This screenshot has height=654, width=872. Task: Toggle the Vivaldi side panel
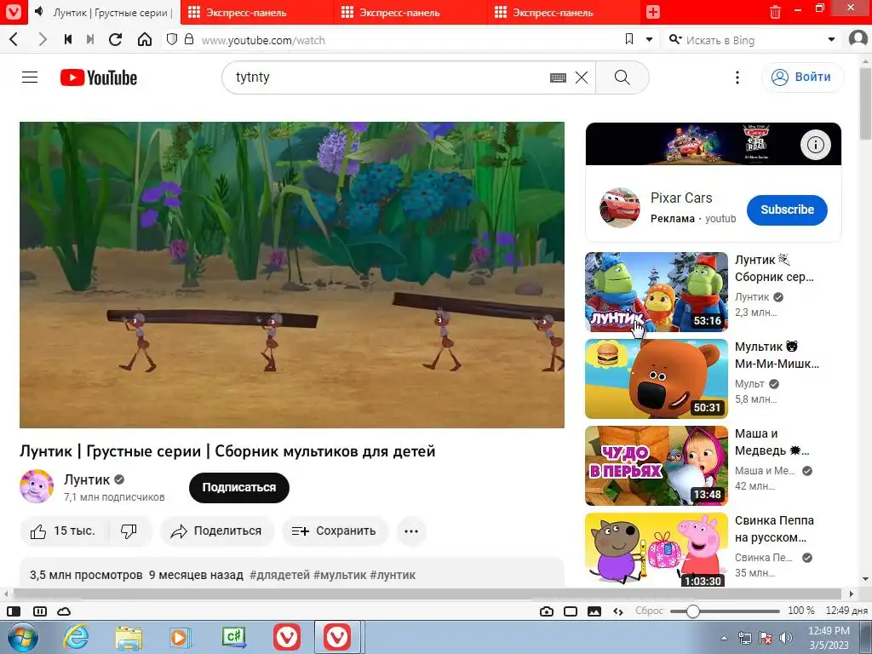(x=14, y=611)
